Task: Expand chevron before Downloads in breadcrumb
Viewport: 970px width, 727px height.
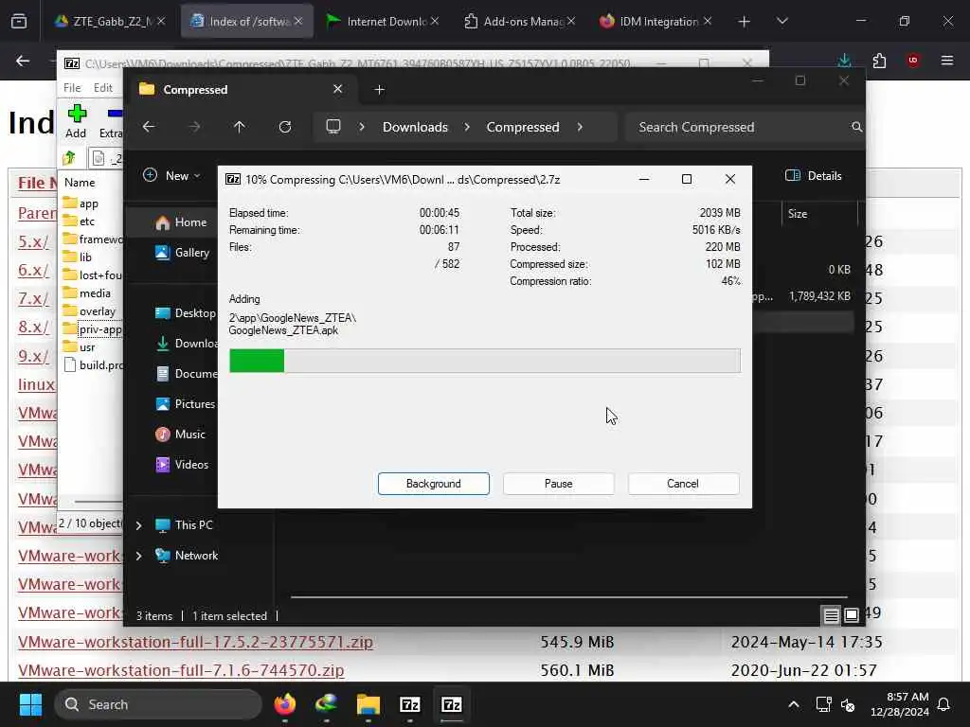Action: click(362, 127)
